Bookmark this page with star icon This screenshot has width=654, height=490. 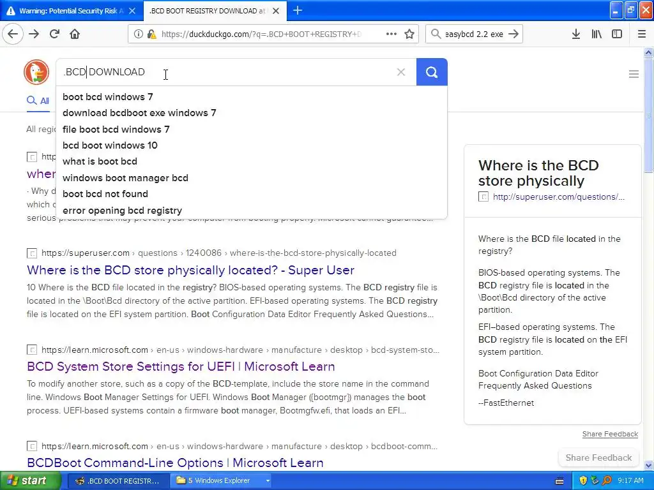pos(409,34)
